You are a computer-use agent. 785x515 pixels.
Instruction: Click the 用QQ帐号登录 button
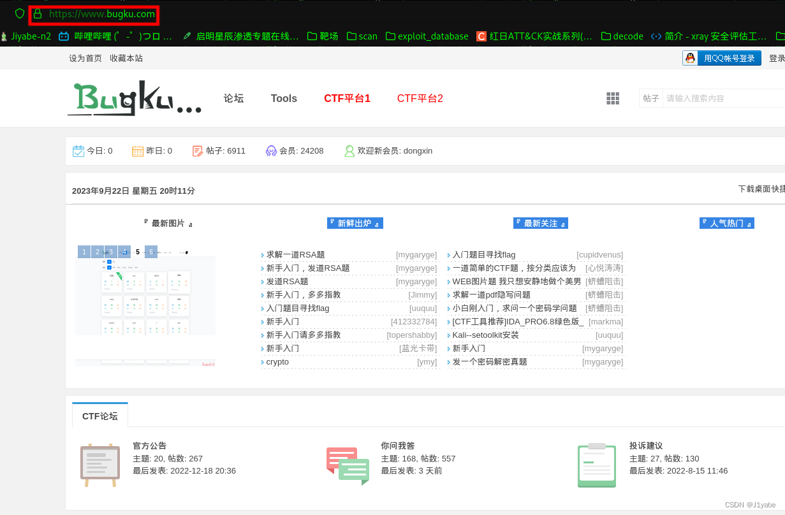coord(721,58)
